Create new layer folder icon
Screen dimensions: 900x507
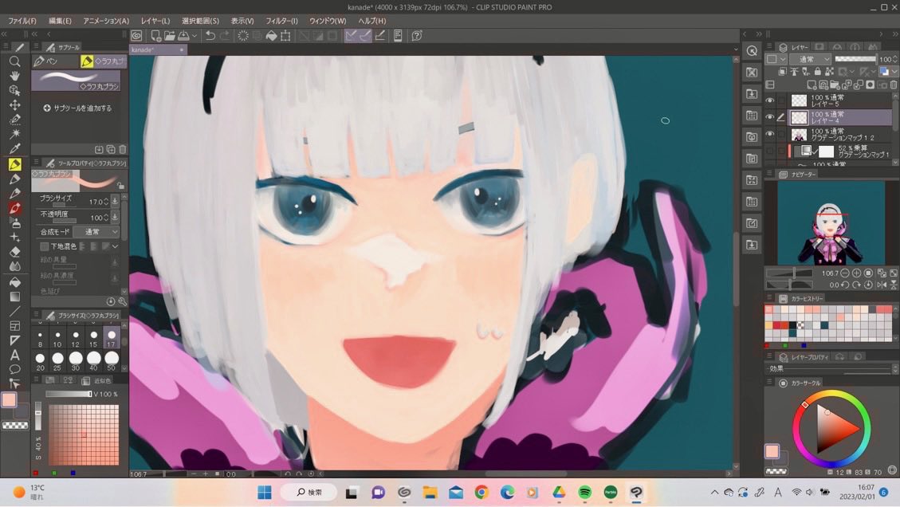(835, 85)
